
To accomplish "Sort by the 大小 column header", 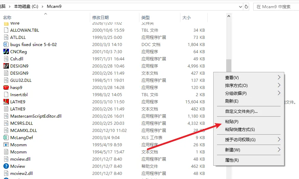I will click(x=187, y=17).
